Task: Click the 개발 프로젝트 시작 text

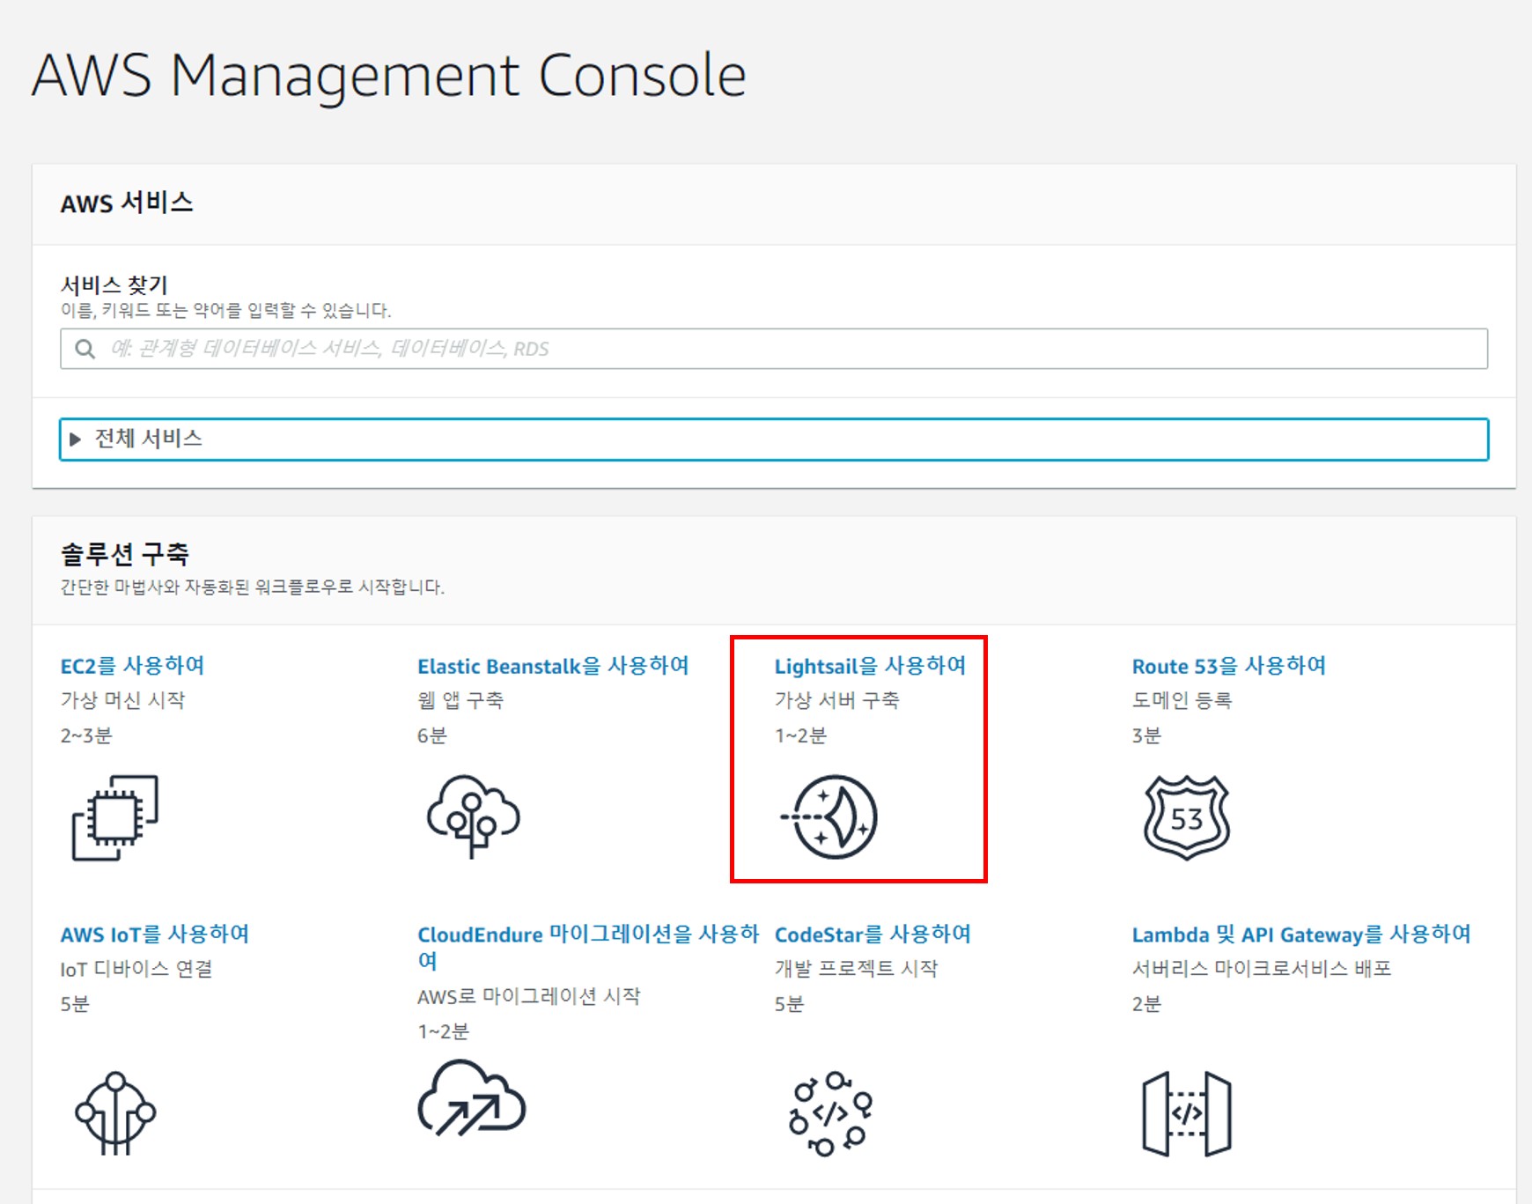Action: 857,969
